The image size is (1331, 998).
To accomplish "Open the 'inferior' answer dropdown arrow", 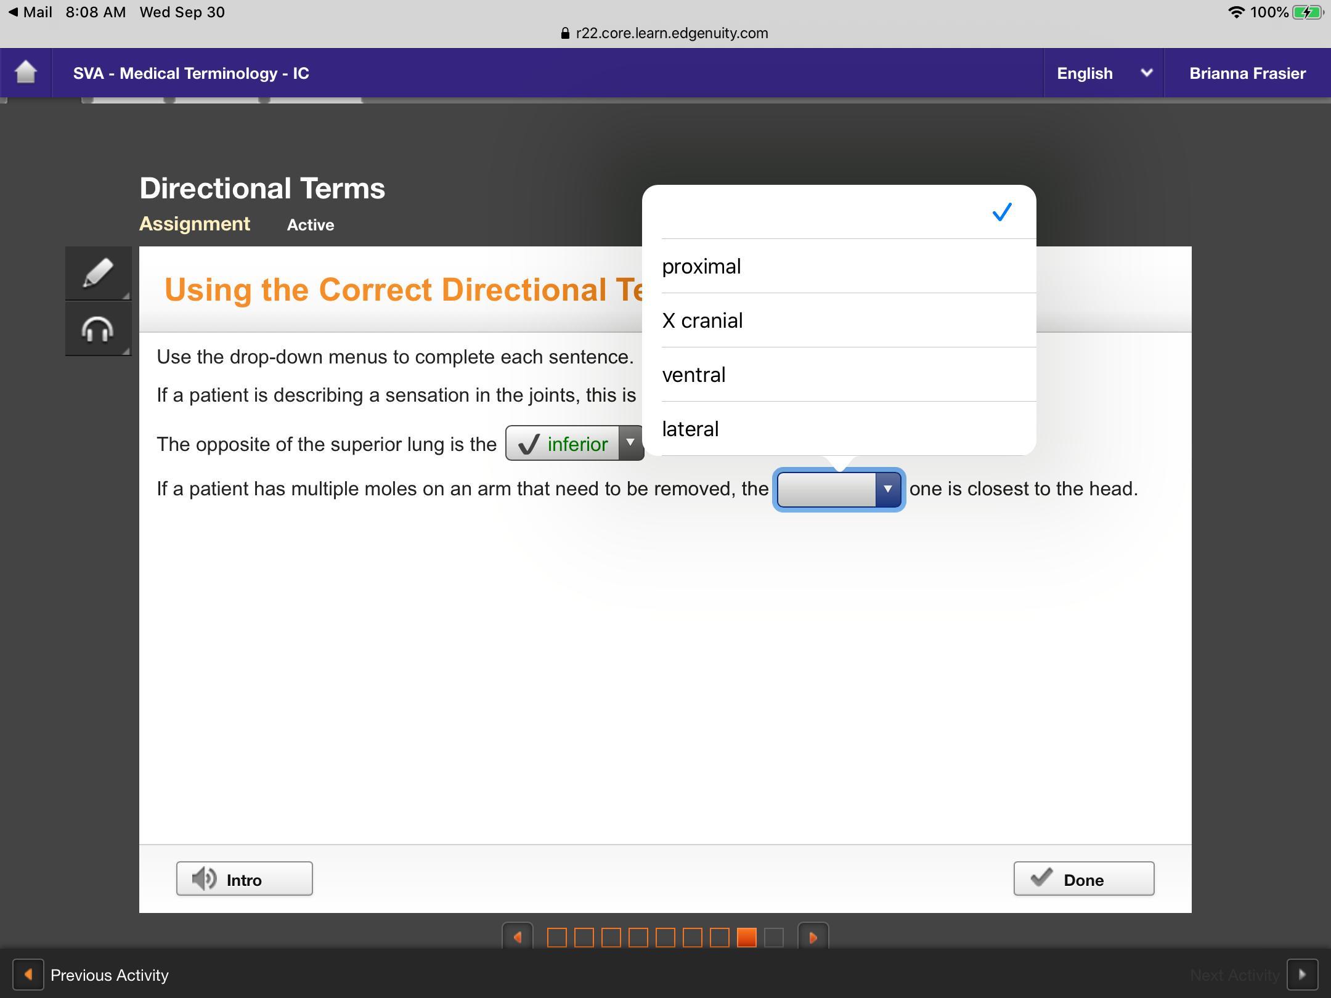I will tap(630, 443).
